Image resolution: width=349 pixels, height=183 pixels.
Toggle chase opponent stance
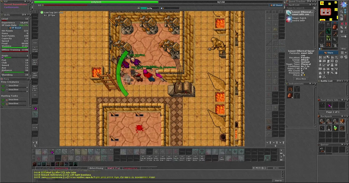point(346,27)
